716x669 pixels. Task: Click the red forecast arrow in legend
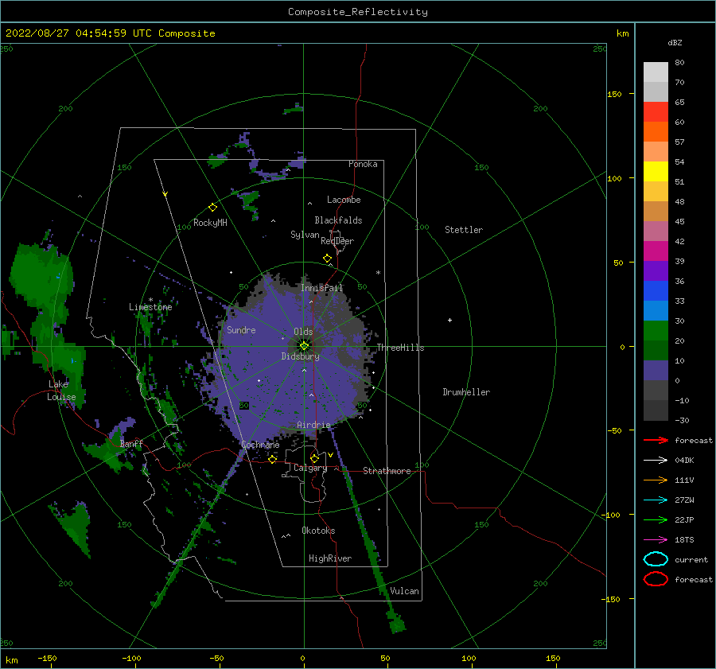(656, 440)
